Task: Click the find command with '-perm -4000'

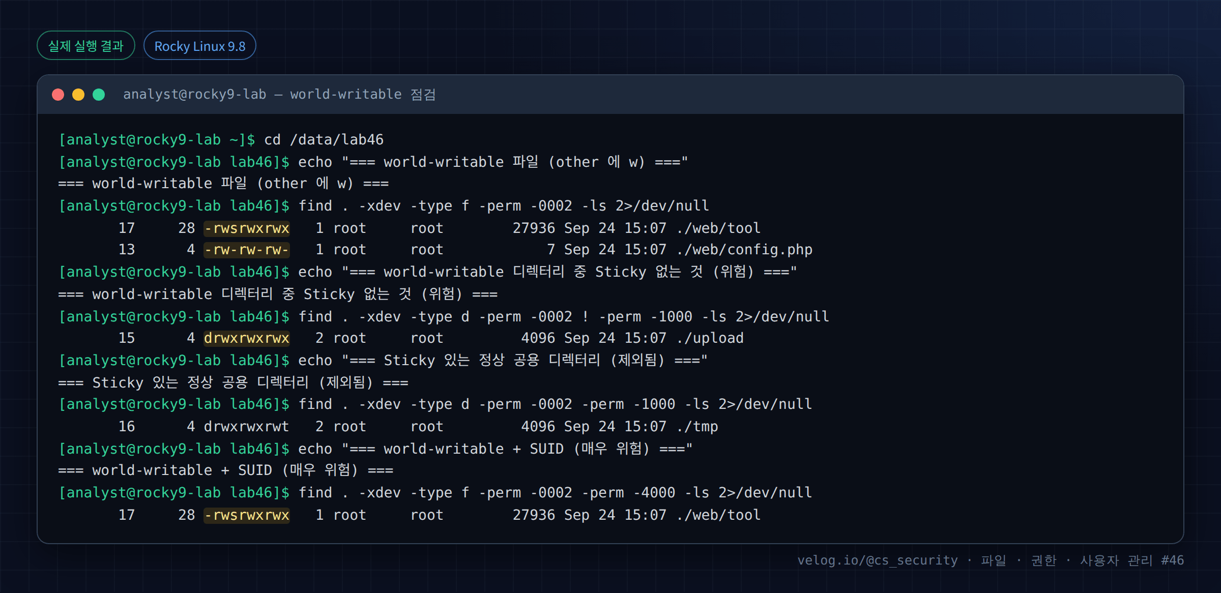Action: pyautogui.click(x=555, y=493)
